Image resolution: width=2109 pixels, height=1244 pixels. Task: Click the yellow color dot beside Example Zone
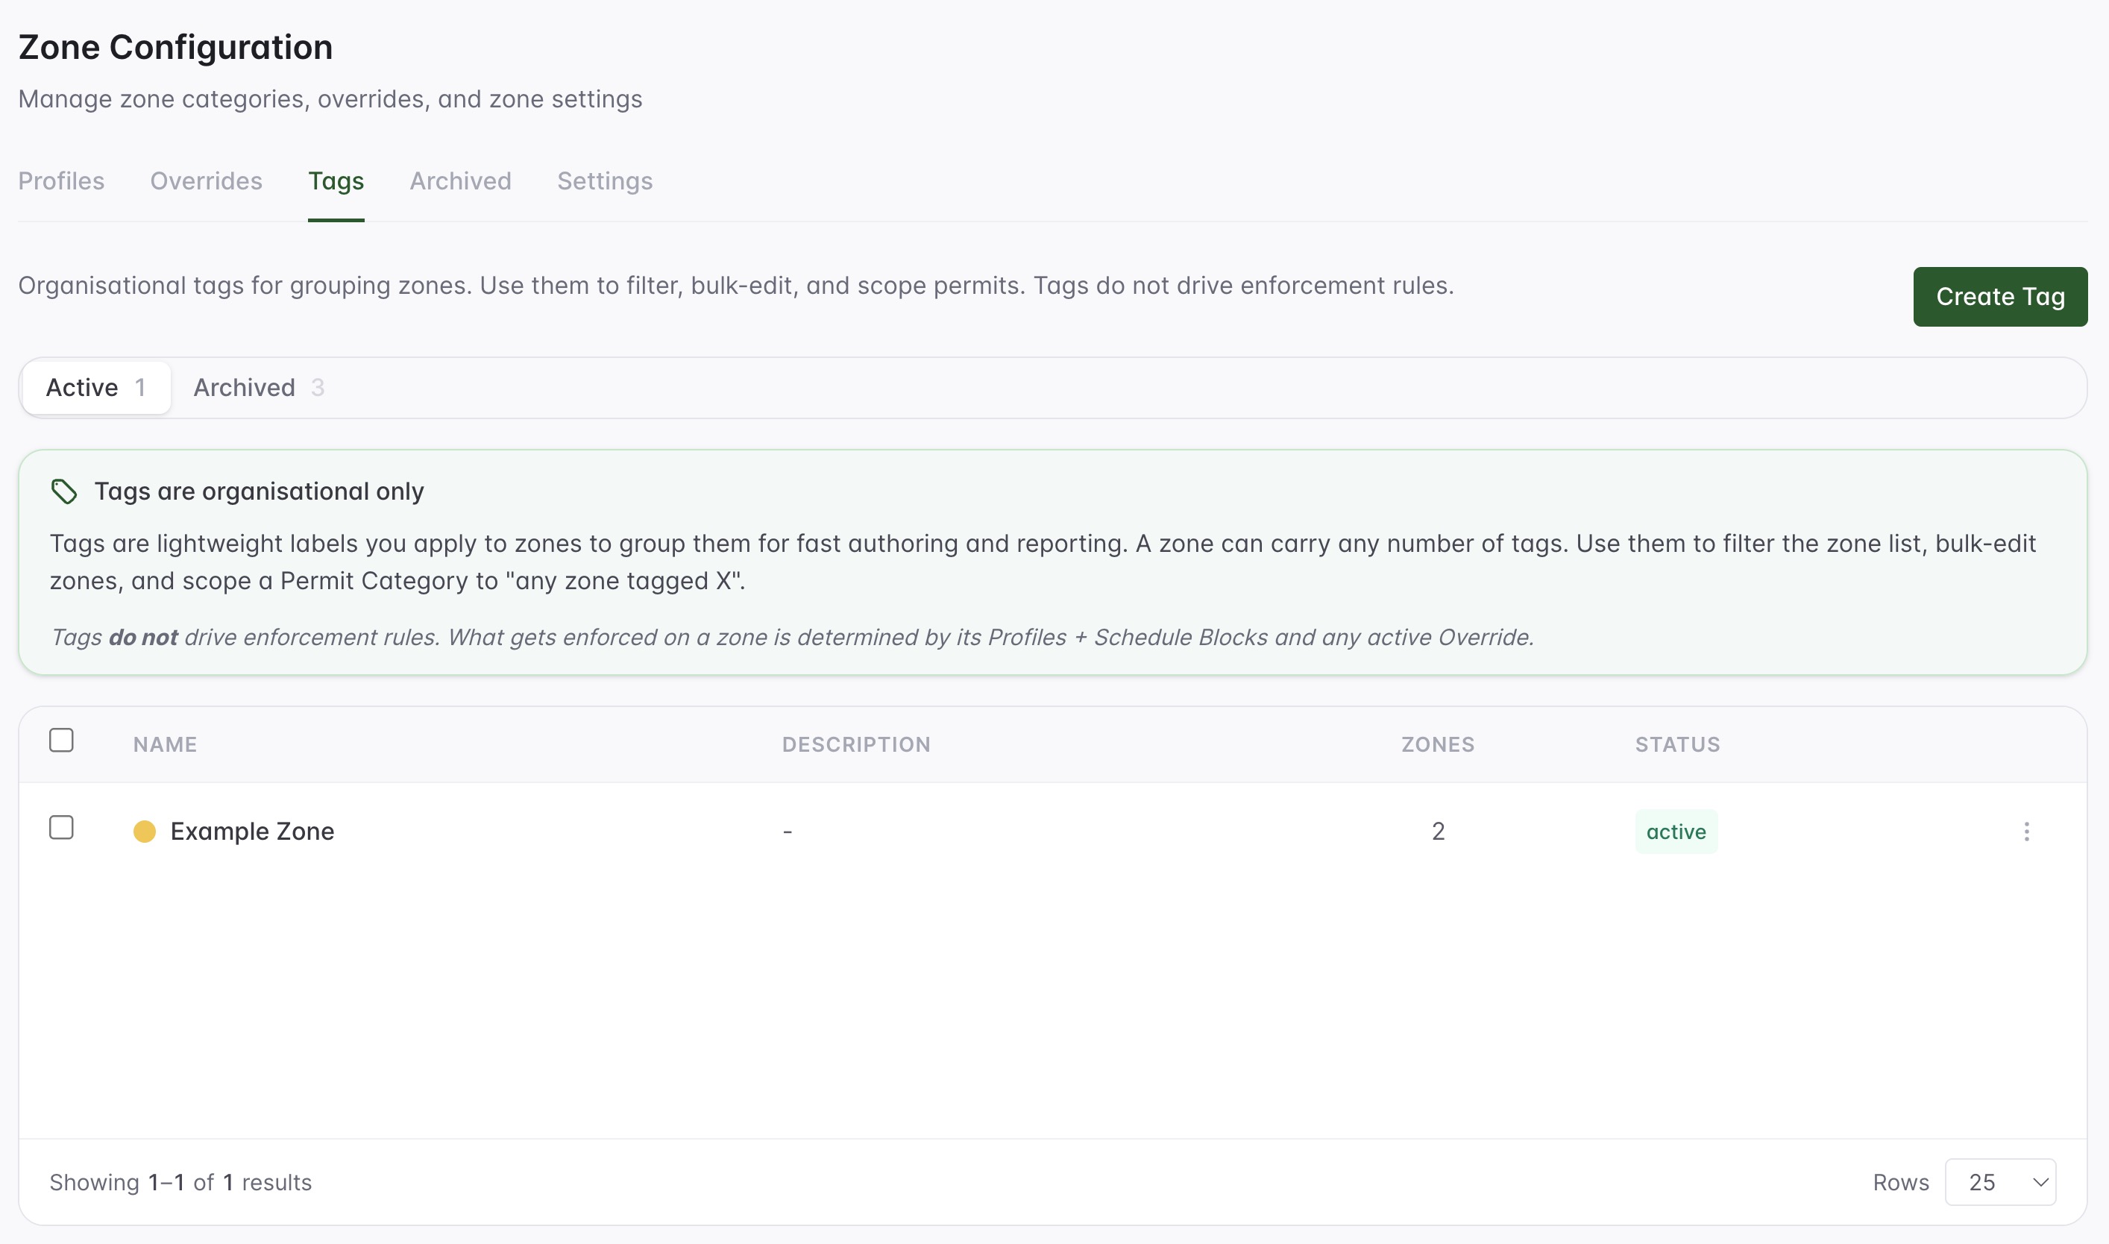pos(144,831)
